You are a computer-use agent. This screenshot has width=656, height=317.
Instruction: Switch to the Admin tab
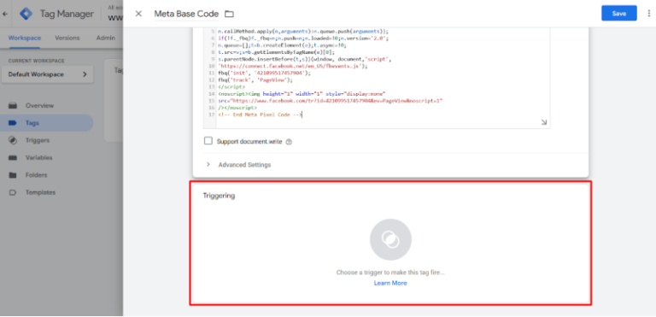coord(105,38)
